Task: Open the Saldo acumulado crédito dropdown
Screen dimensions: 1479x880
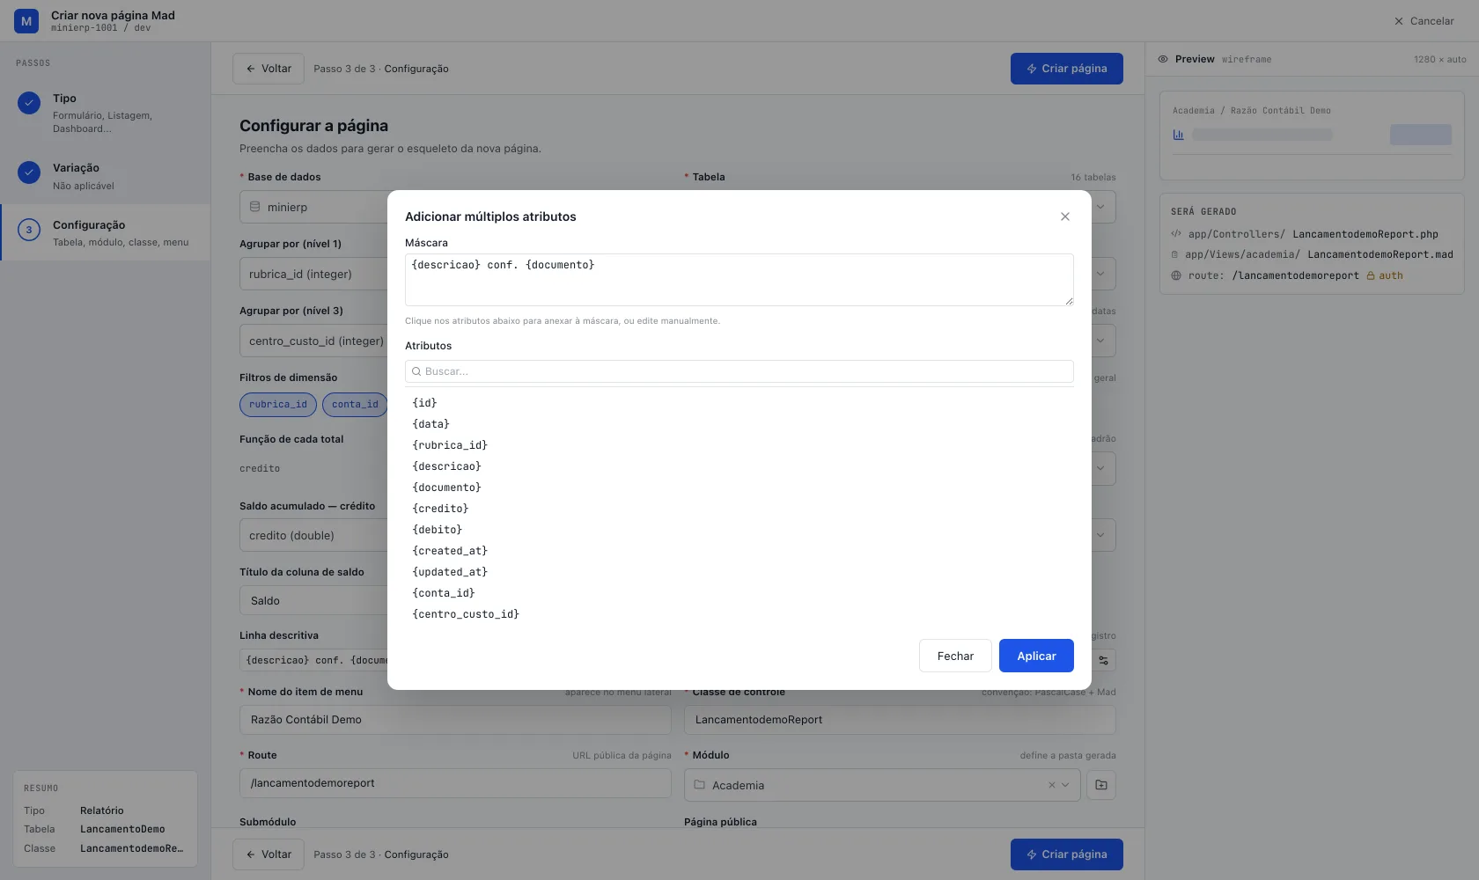Action: (313, 535)
